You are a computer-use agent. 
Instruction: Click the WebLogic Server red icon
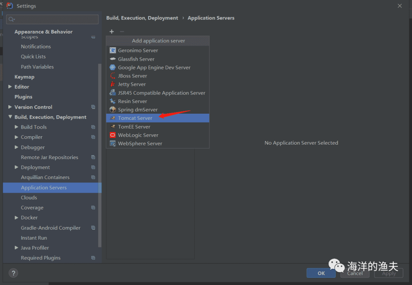[113, 135]
